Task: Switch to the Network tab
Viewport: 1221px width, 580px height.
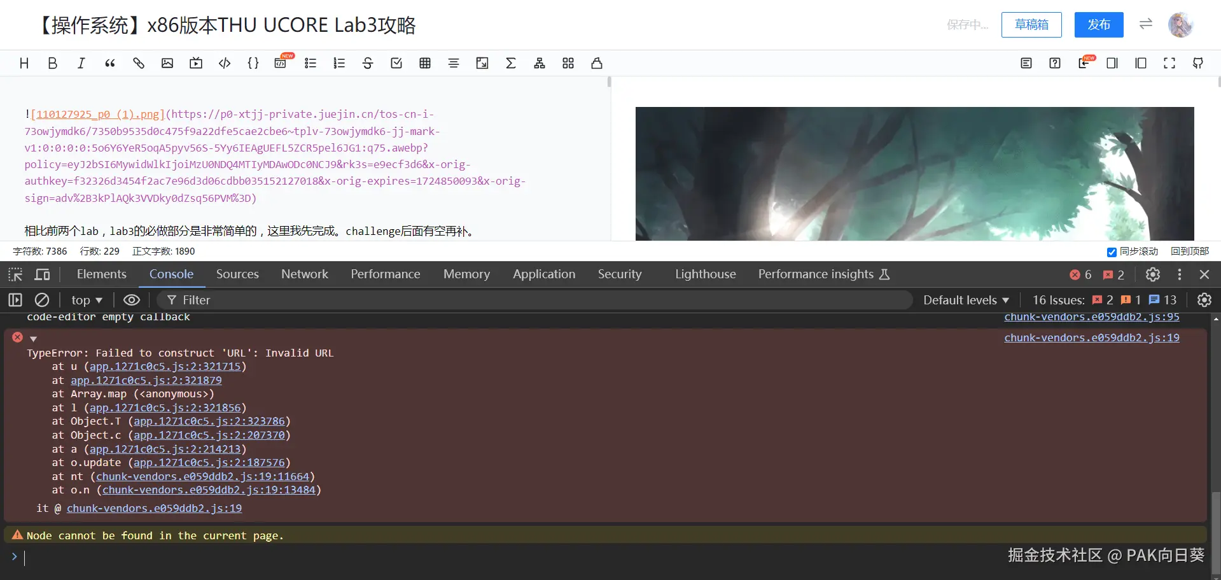Action: pyautogui.click(x=305, y=274)
